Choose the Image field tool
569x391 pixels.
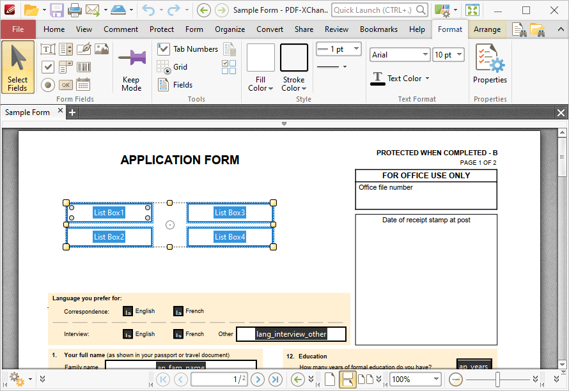point(102,49)
